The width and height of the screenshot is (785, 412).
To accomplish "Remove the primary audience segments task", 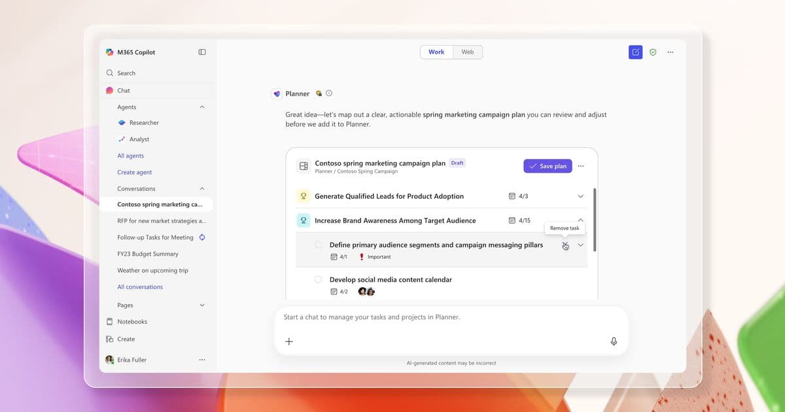I will click(x=565, y=245).
